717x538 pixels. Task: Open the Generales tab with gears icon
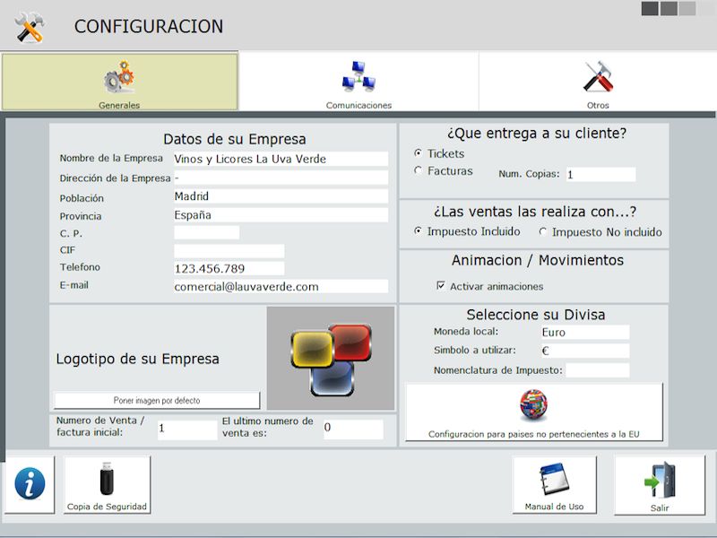click(120, 82)
